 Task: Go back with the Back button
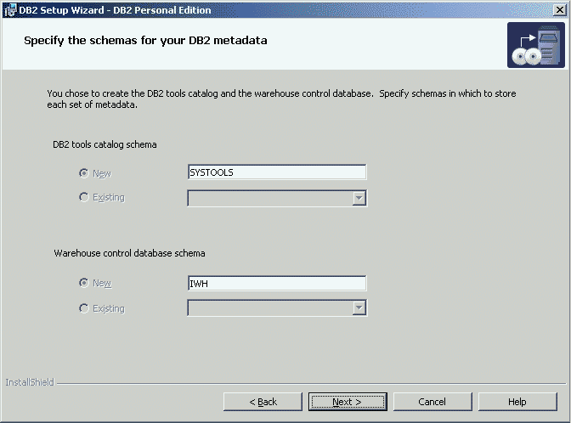(263, 402)
